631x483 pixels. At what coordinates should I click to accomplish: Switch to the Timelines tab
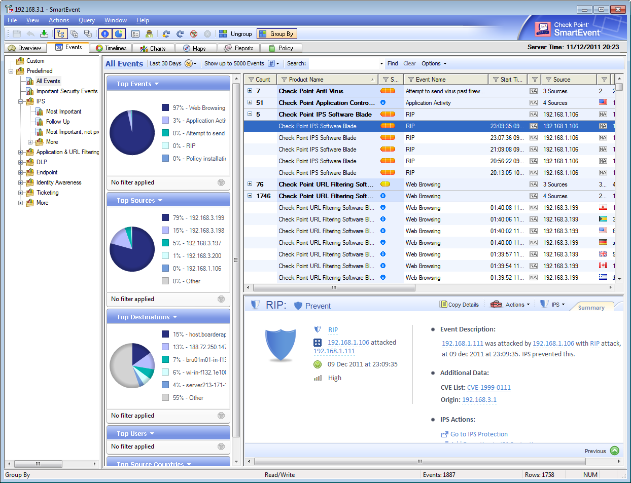pyautogui.click(x=112, y=48)
